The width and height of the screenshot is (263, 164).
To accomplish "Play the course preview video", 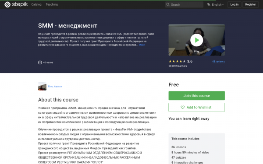I will pyautogui.click(x=196, y=40).
